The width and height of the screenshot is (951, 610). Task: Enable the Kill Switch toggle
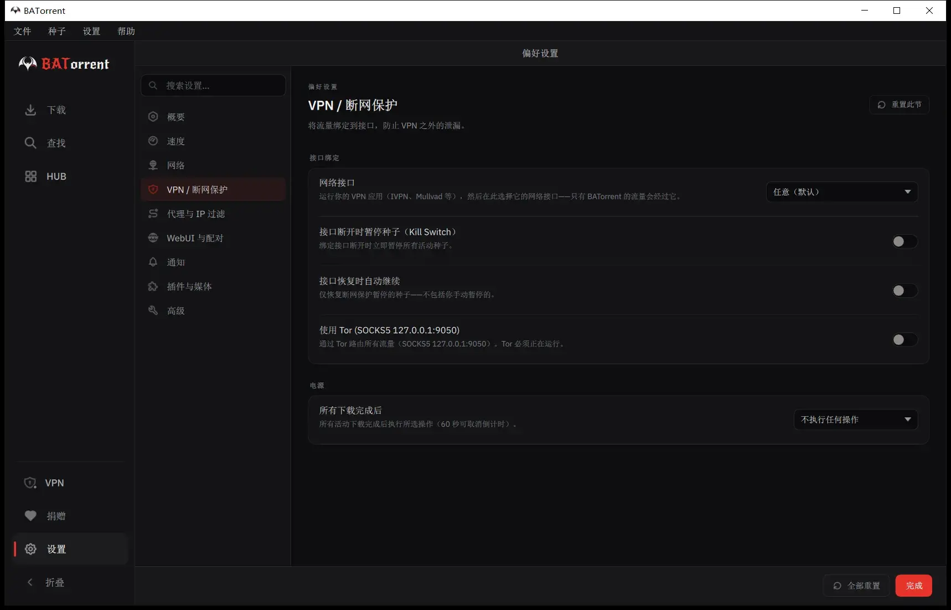click(x=905, y=241)
